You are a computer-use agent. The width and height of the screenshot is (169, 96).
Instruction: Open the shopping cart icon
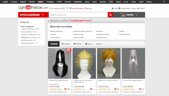[x=123, y=15]
